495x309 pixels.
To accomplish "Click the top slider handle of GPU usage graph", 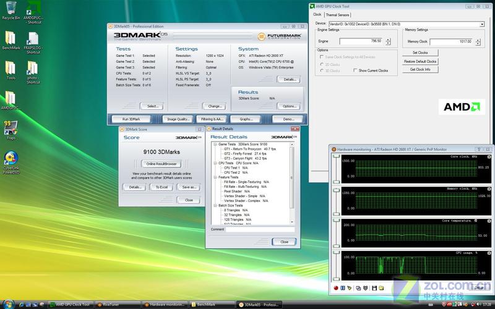I will 336,253.
